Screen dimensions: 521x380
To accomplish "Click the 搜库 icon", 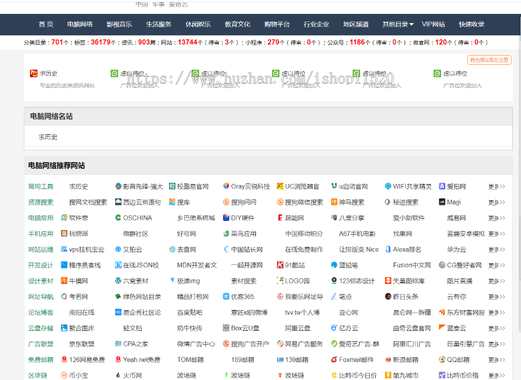I will coord(172,202).
